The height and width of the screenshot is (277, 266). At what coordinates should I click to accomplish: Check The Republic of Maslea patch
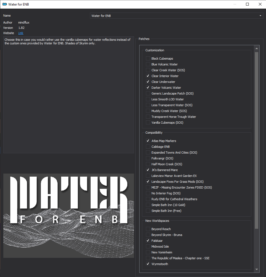tap(148, 258)
